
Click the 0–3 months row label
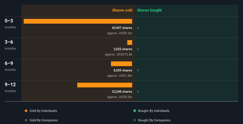coord(10,24)
